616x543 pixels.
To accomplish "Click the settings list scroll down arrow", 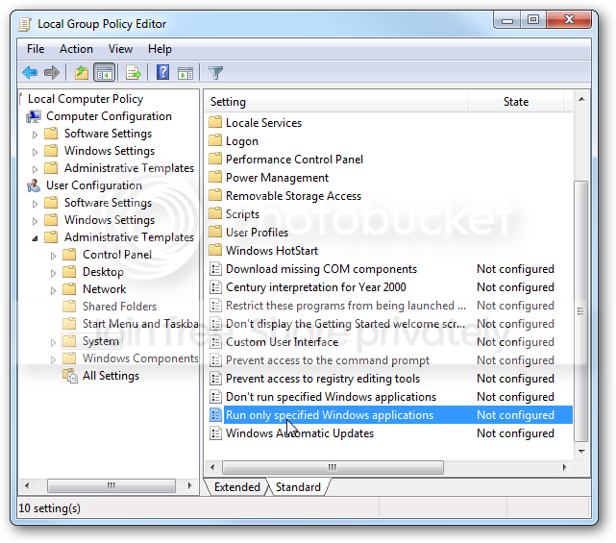I will [581, 452].
